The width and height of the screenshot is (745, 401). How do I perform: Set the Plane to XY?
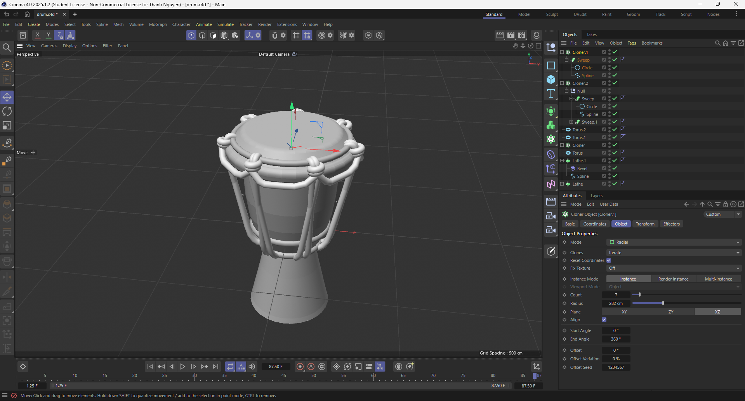[x=624, y=312]
